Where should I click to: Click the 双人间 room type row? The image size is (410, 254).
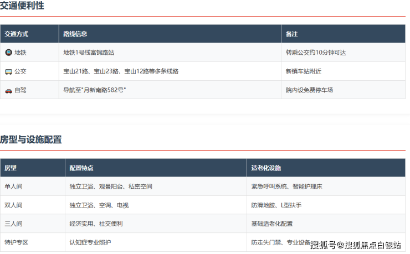[x=14, y=205]
